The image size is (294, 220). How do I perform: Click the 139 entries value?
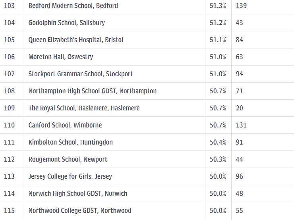point(241,6)
